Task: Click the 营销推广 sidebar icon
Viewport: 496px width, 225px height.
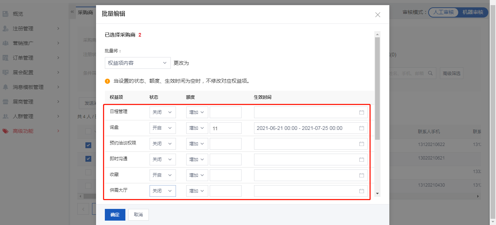Action: click(x=5, y=43)
